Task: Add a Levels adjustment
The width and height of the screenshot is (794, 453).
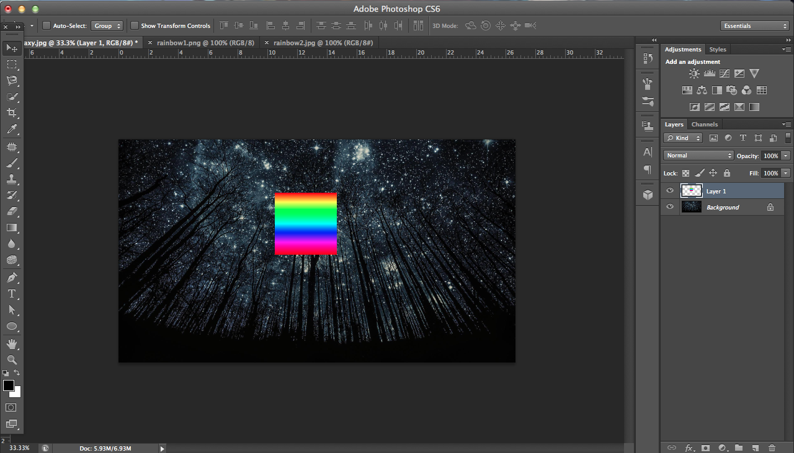Action: [709, 74]
